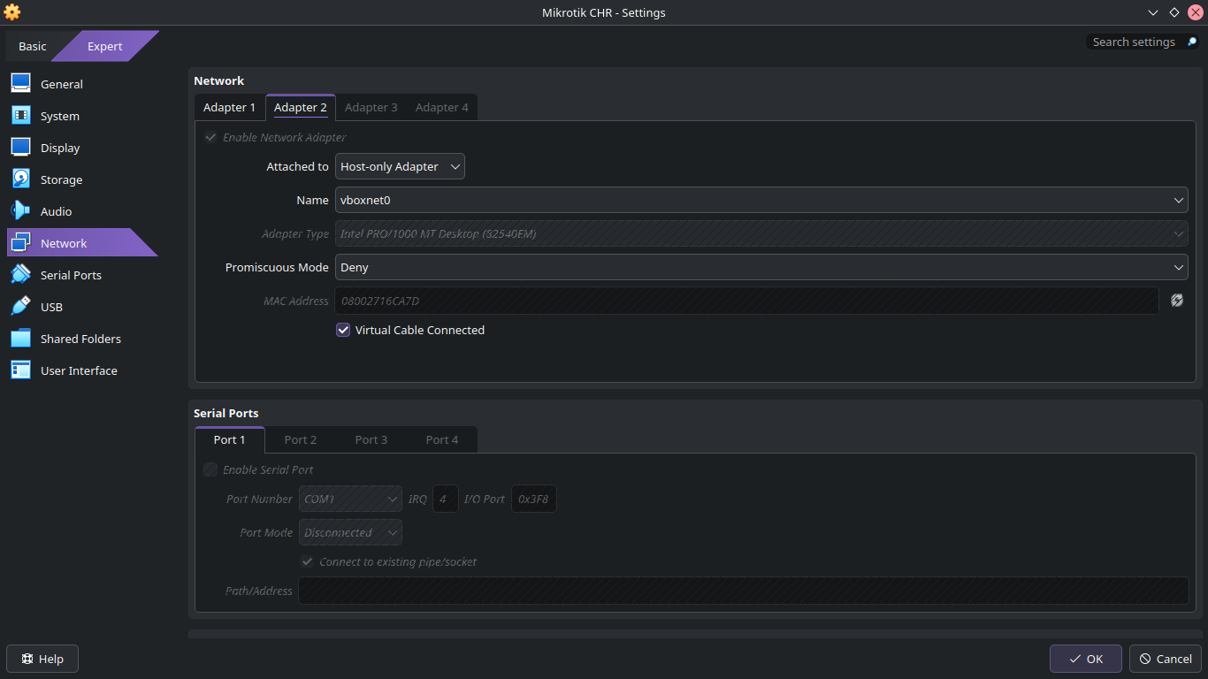Open the Audio speaker icon

(21, 211)
